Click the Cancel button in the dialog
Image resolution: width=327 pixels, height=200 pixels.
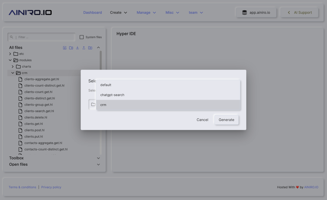[202, 120]
